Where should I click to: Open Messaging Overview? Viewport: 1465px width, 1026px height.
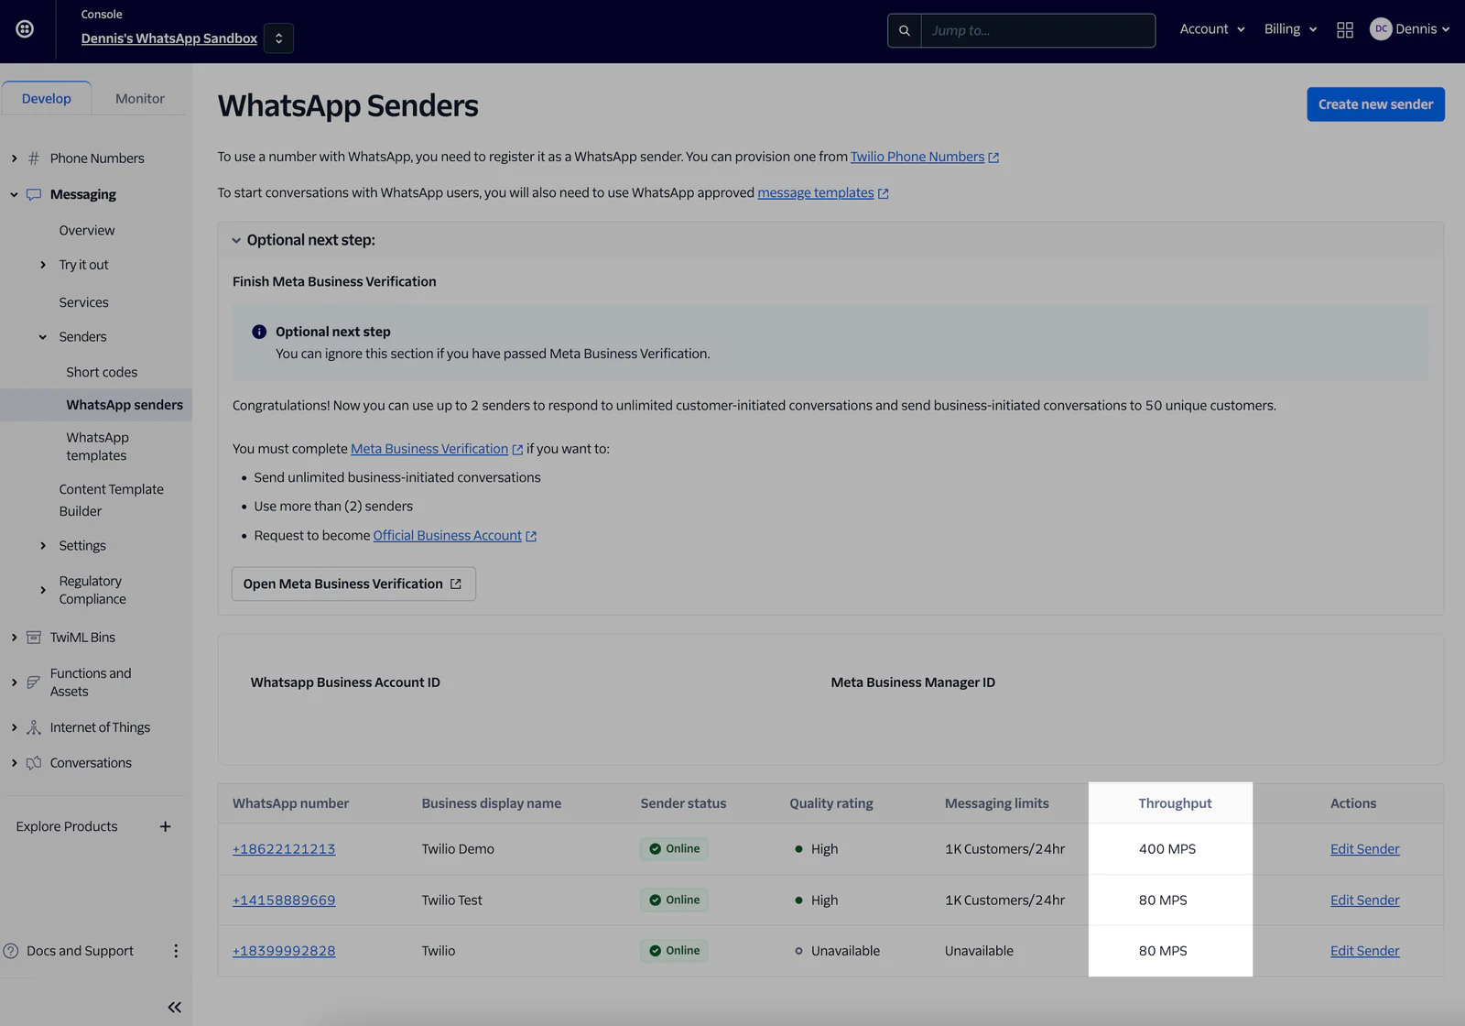pyautogui.click(x=87, y=230)
